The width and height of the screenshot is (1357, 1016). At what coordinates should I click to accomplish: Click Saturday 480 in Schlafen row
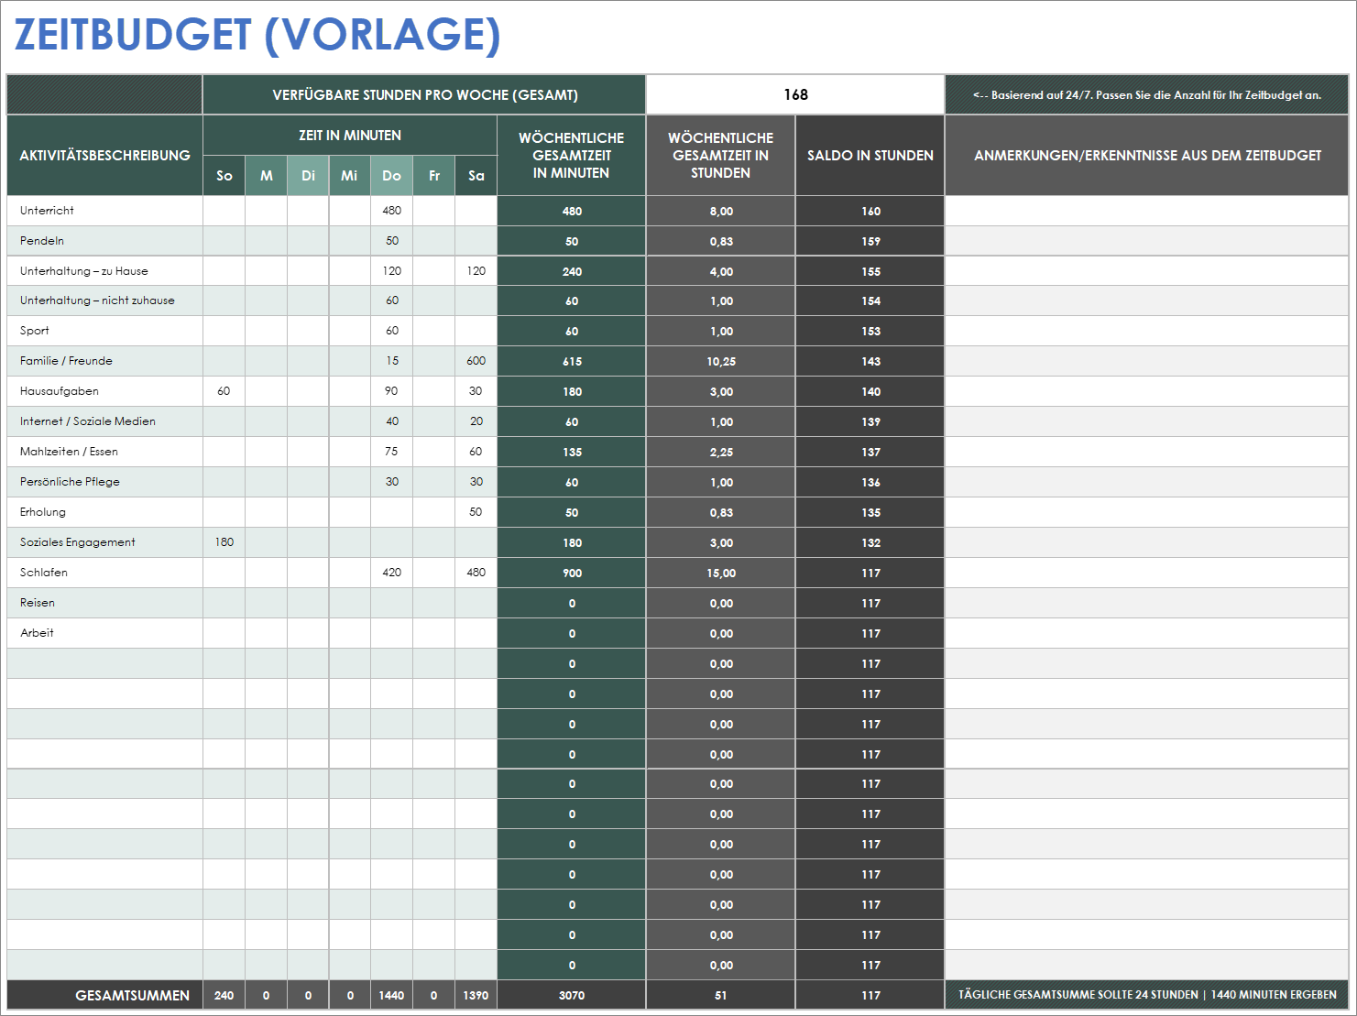(476, 573)
